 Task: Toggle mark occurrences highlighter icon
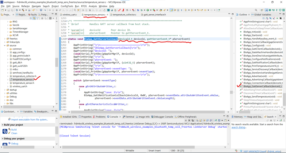click(171, 10)
